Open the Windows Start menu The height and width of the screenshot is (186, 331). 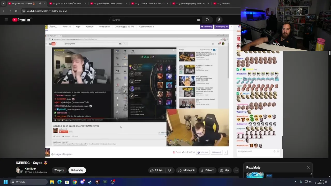[x=5, y=182]
